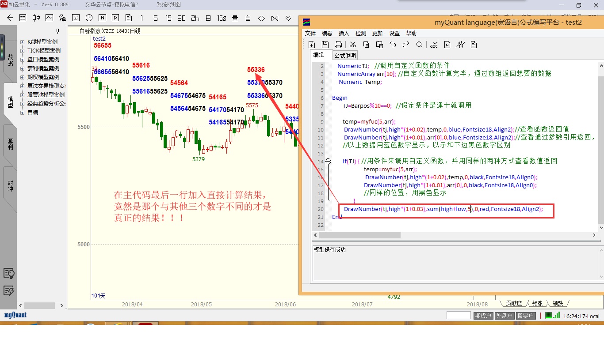Click the back arrow in main toolbar
Viewport: 604px width, 339px height.
[x=10, y=18]
